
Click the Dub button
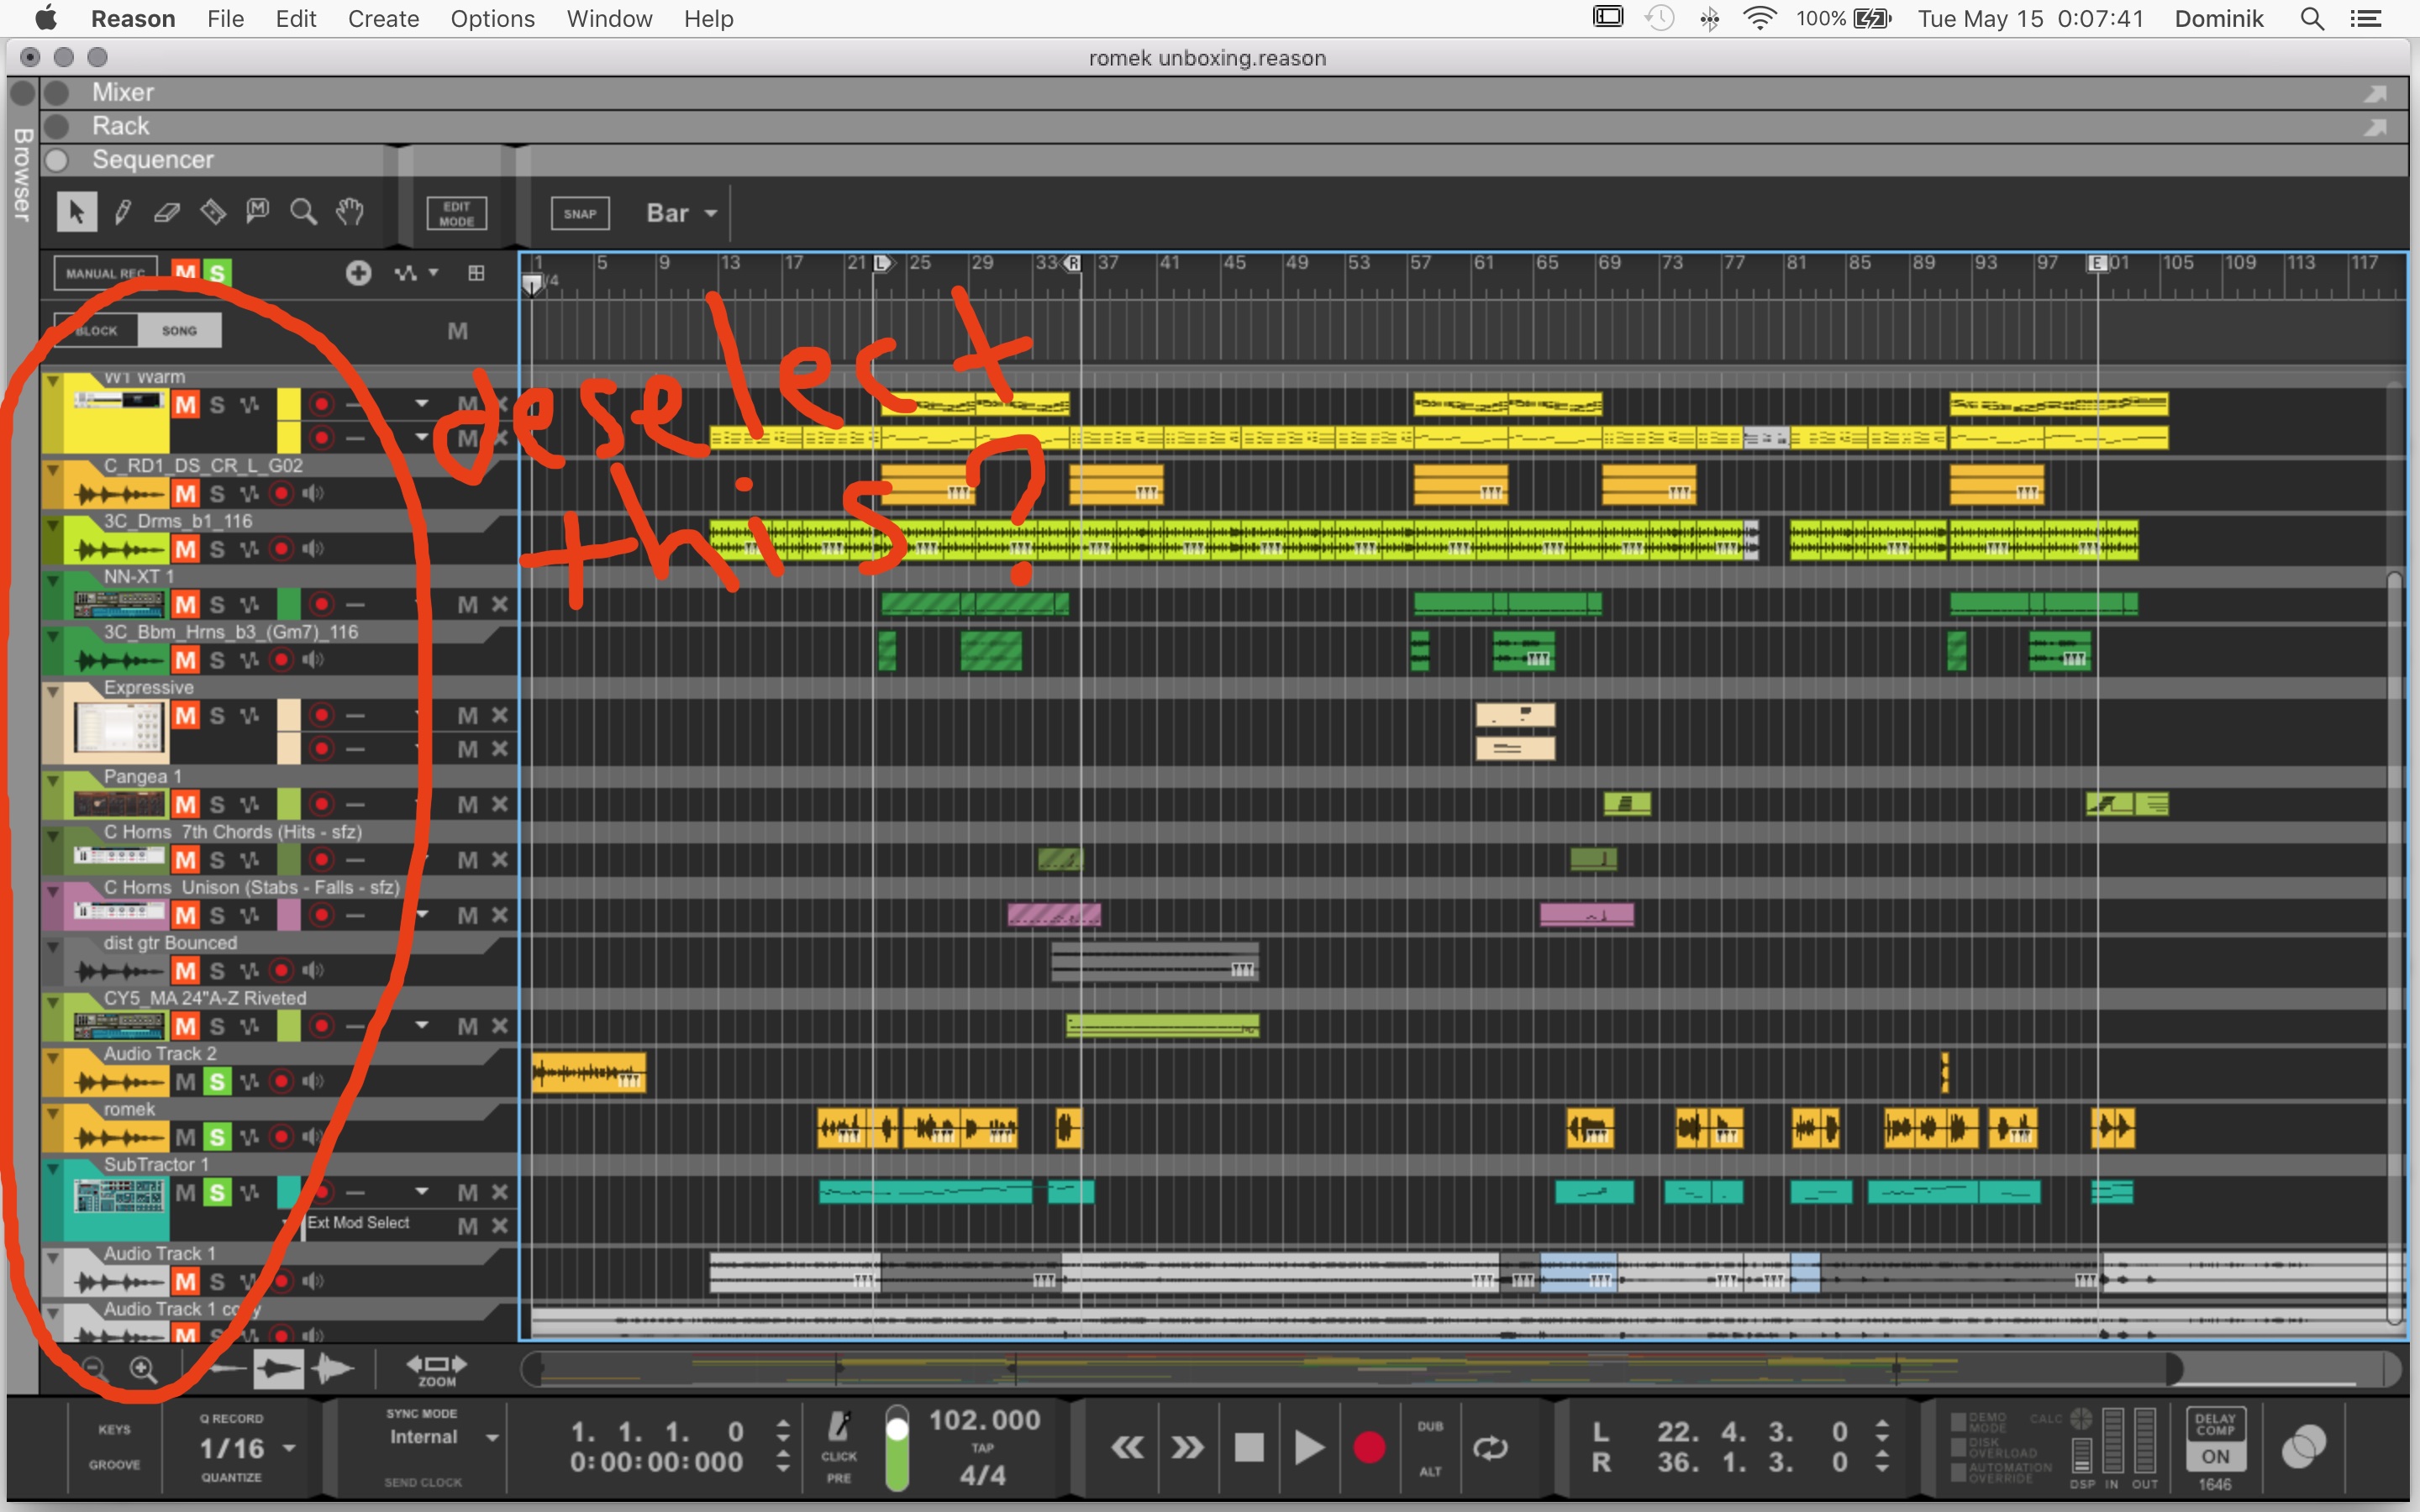tap(1430, 1426)
